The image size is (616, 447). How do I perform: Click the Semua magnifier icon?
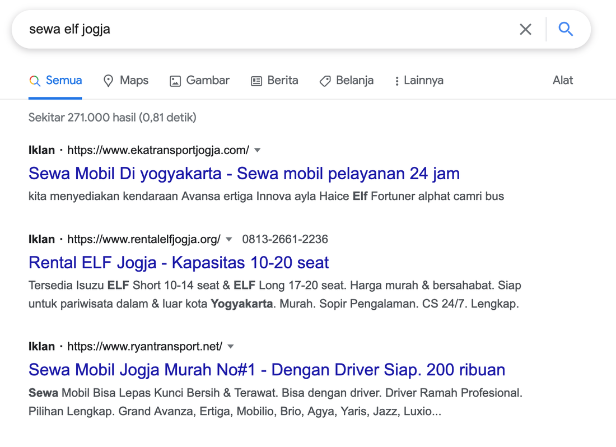[35, 81]
